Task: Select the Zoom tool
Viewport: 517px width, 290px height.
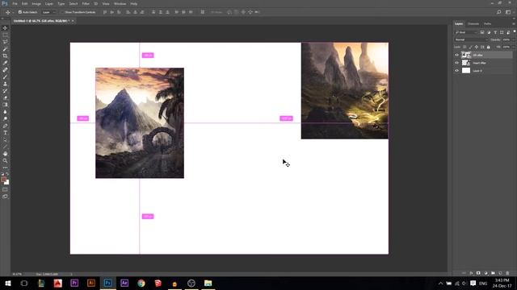Action: tap(5, 161)
